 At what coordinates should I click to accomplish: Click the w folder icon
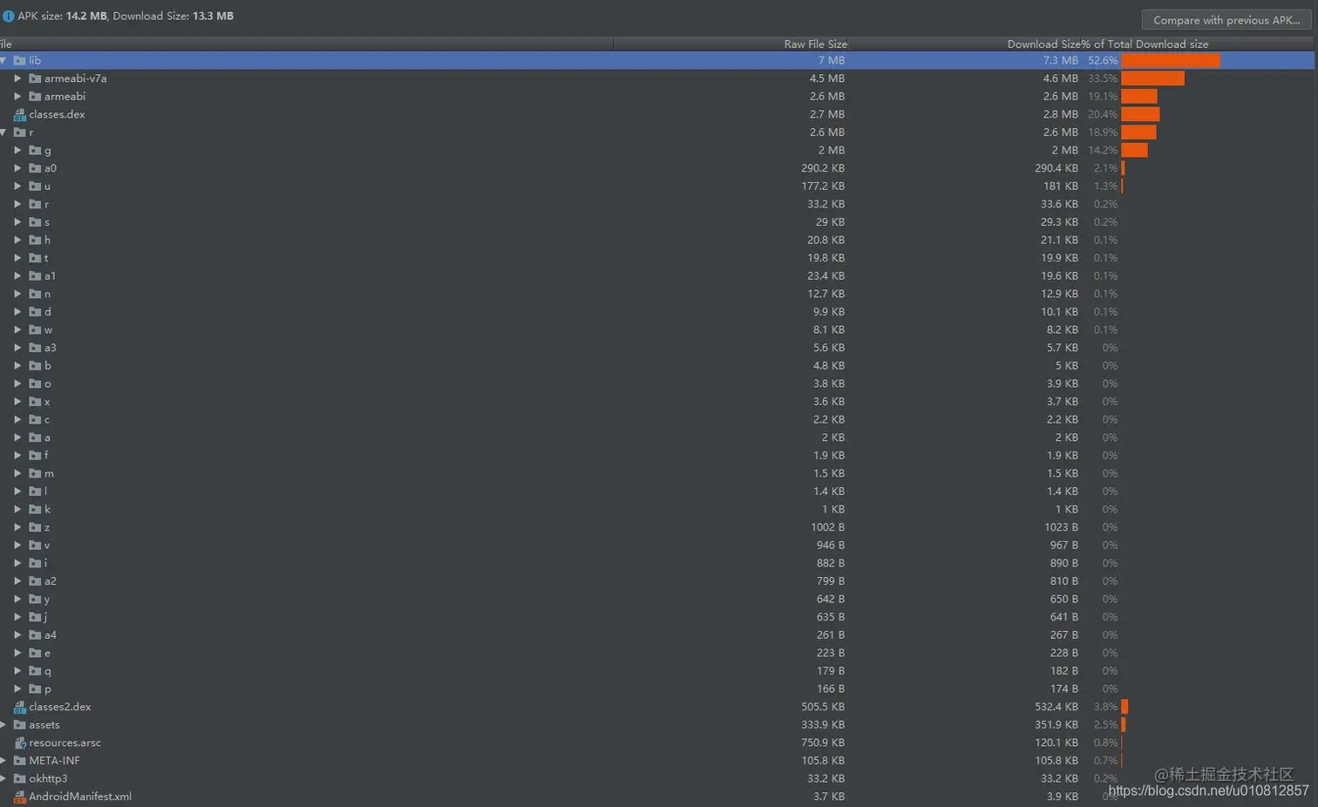pos(35,329)
